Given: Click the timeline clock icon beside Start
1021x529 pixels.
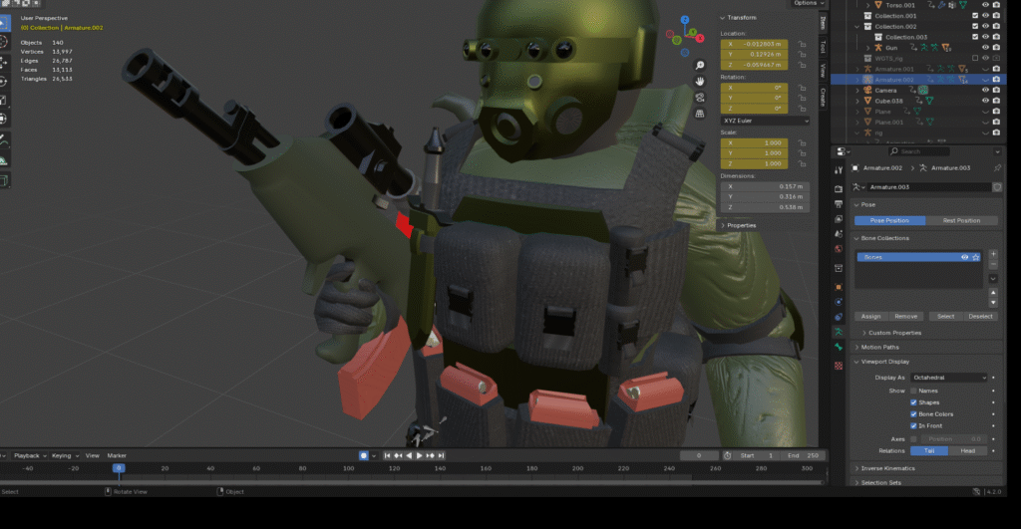Looking at the screenshot, I should point(727,455).
